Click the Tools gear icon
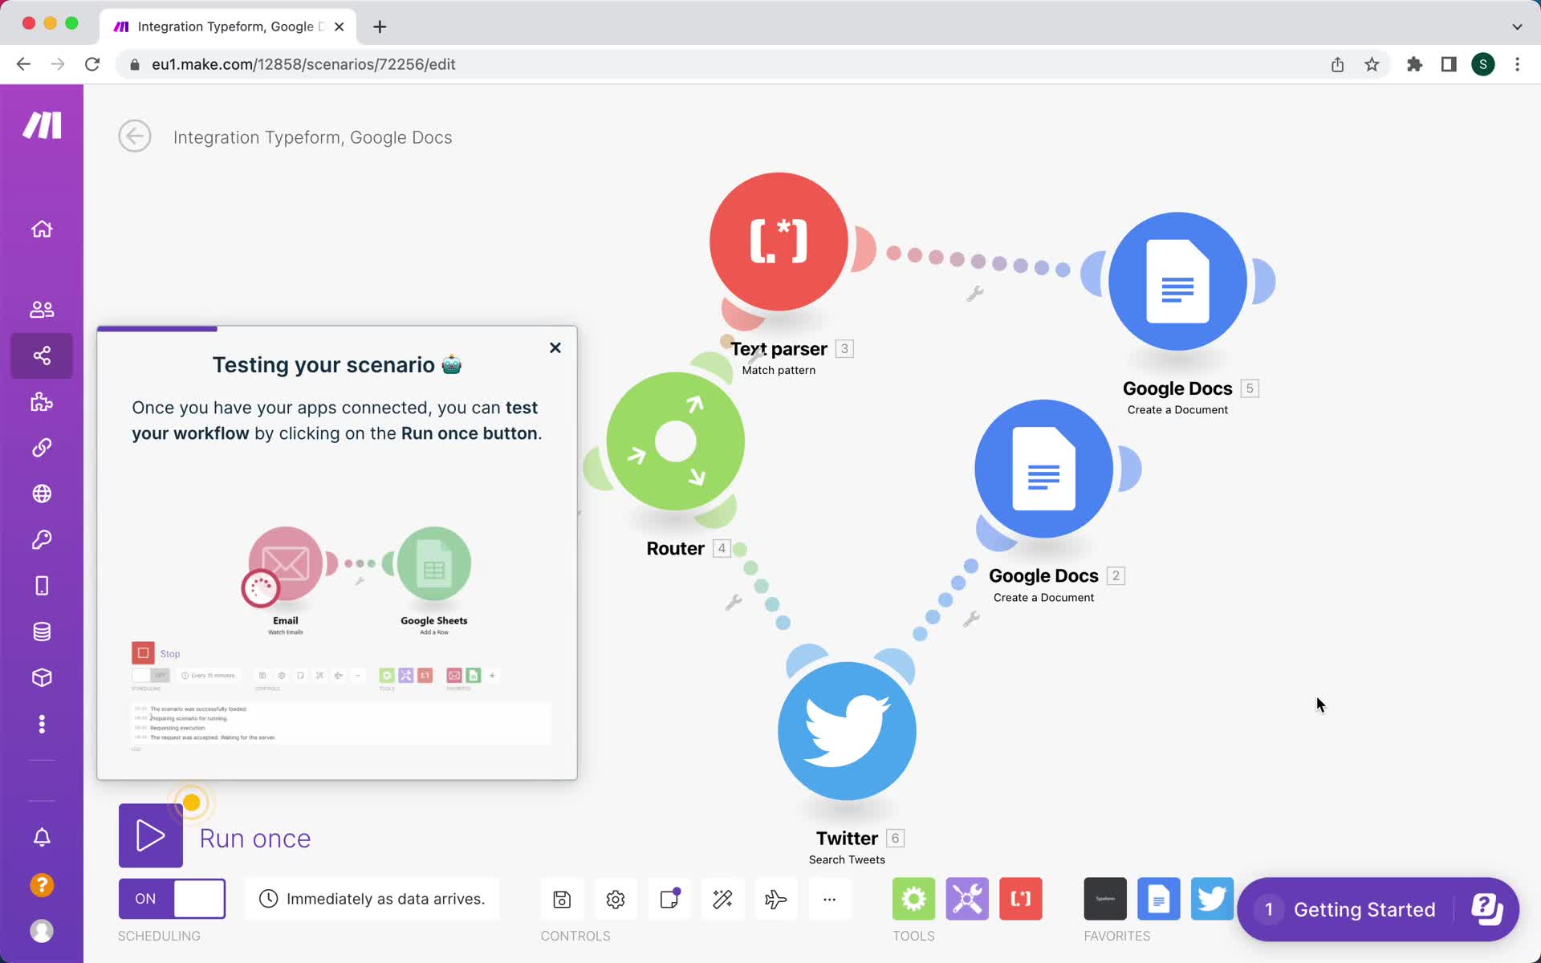 tap(913, 899)
